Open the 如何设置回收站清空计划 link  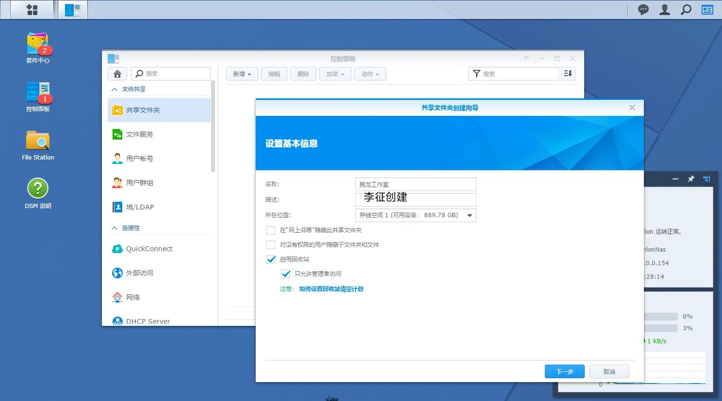331,289
